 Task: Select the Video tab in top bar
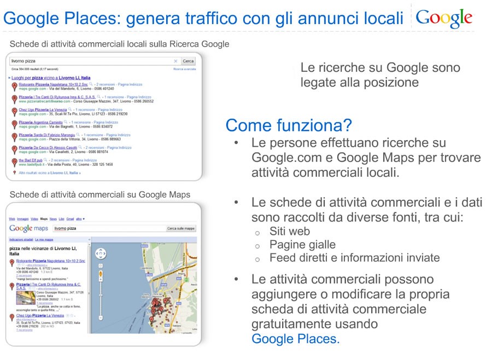tap(34, 219)
